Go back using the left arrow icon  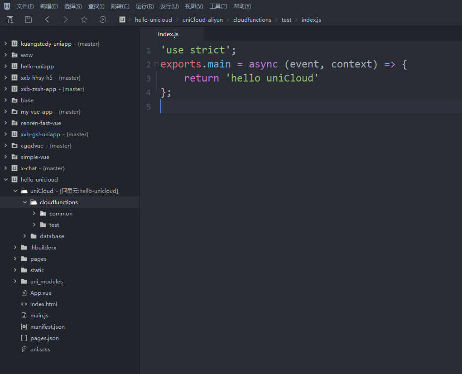(47, 19)
